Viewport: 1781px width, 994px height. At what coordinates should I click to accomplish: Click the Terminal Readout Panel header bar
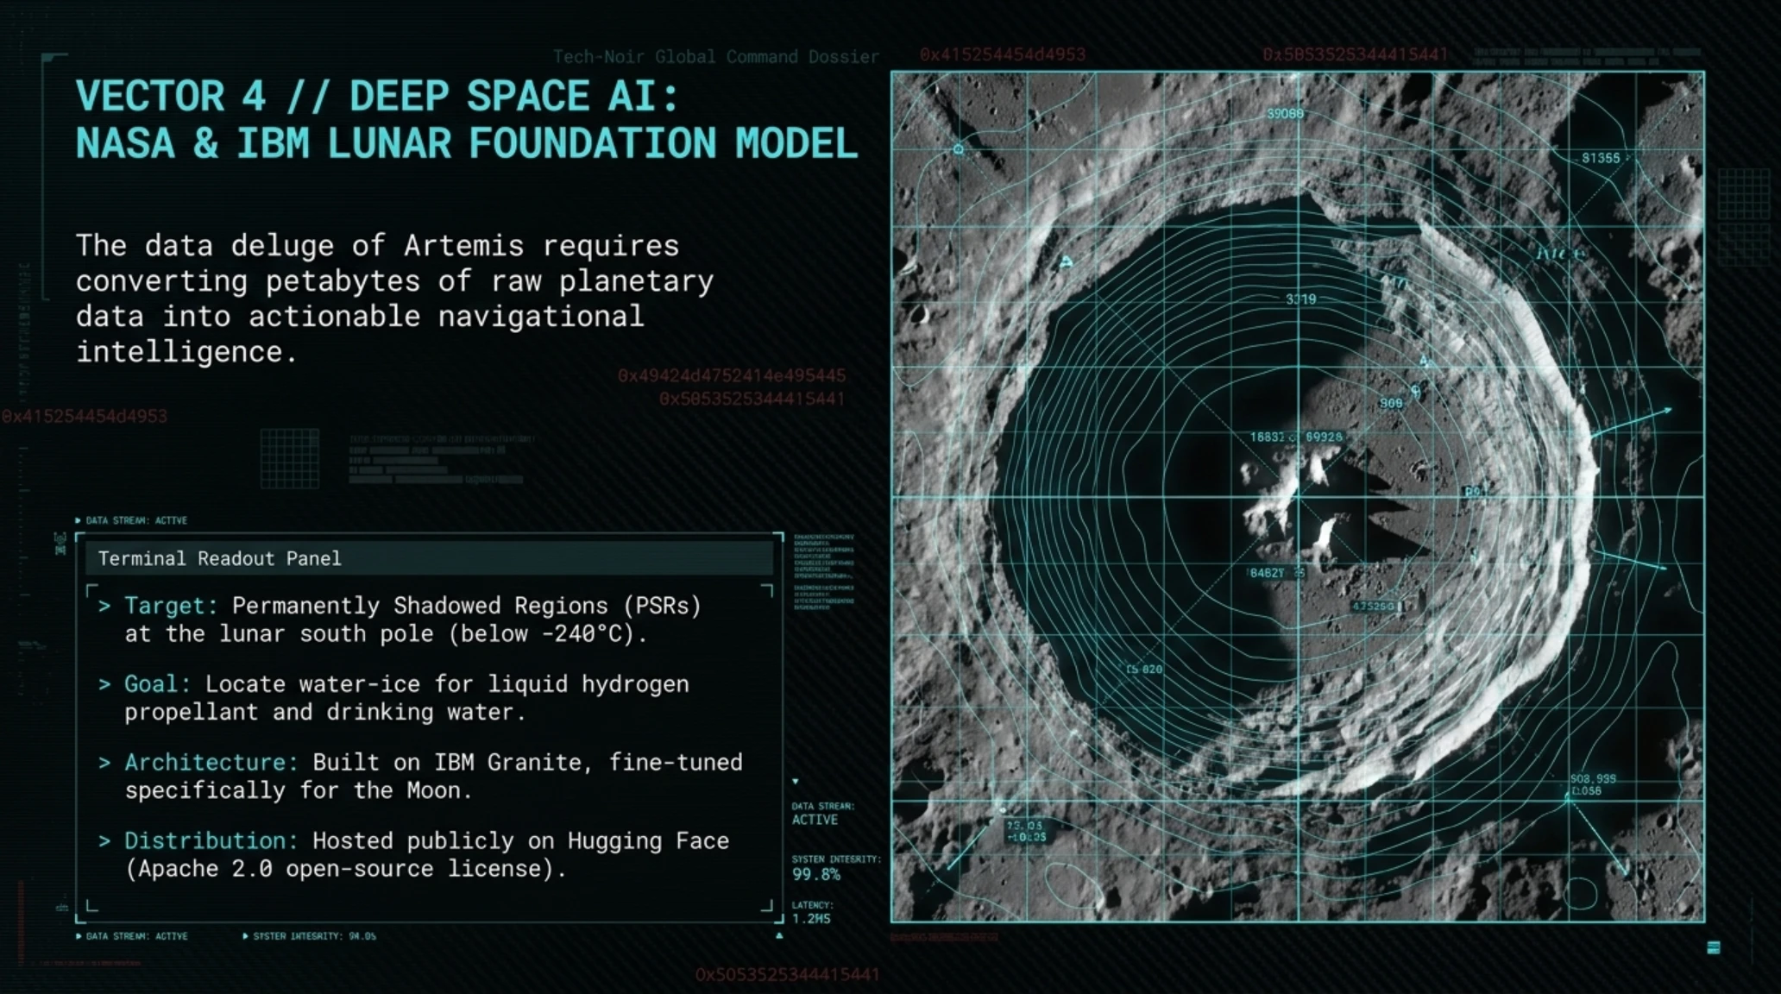[429, 558]
